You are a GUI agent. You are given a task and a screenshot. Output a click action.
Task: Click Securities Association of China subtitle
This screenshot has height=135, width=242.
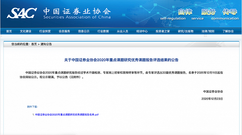[x=77, y=17]
